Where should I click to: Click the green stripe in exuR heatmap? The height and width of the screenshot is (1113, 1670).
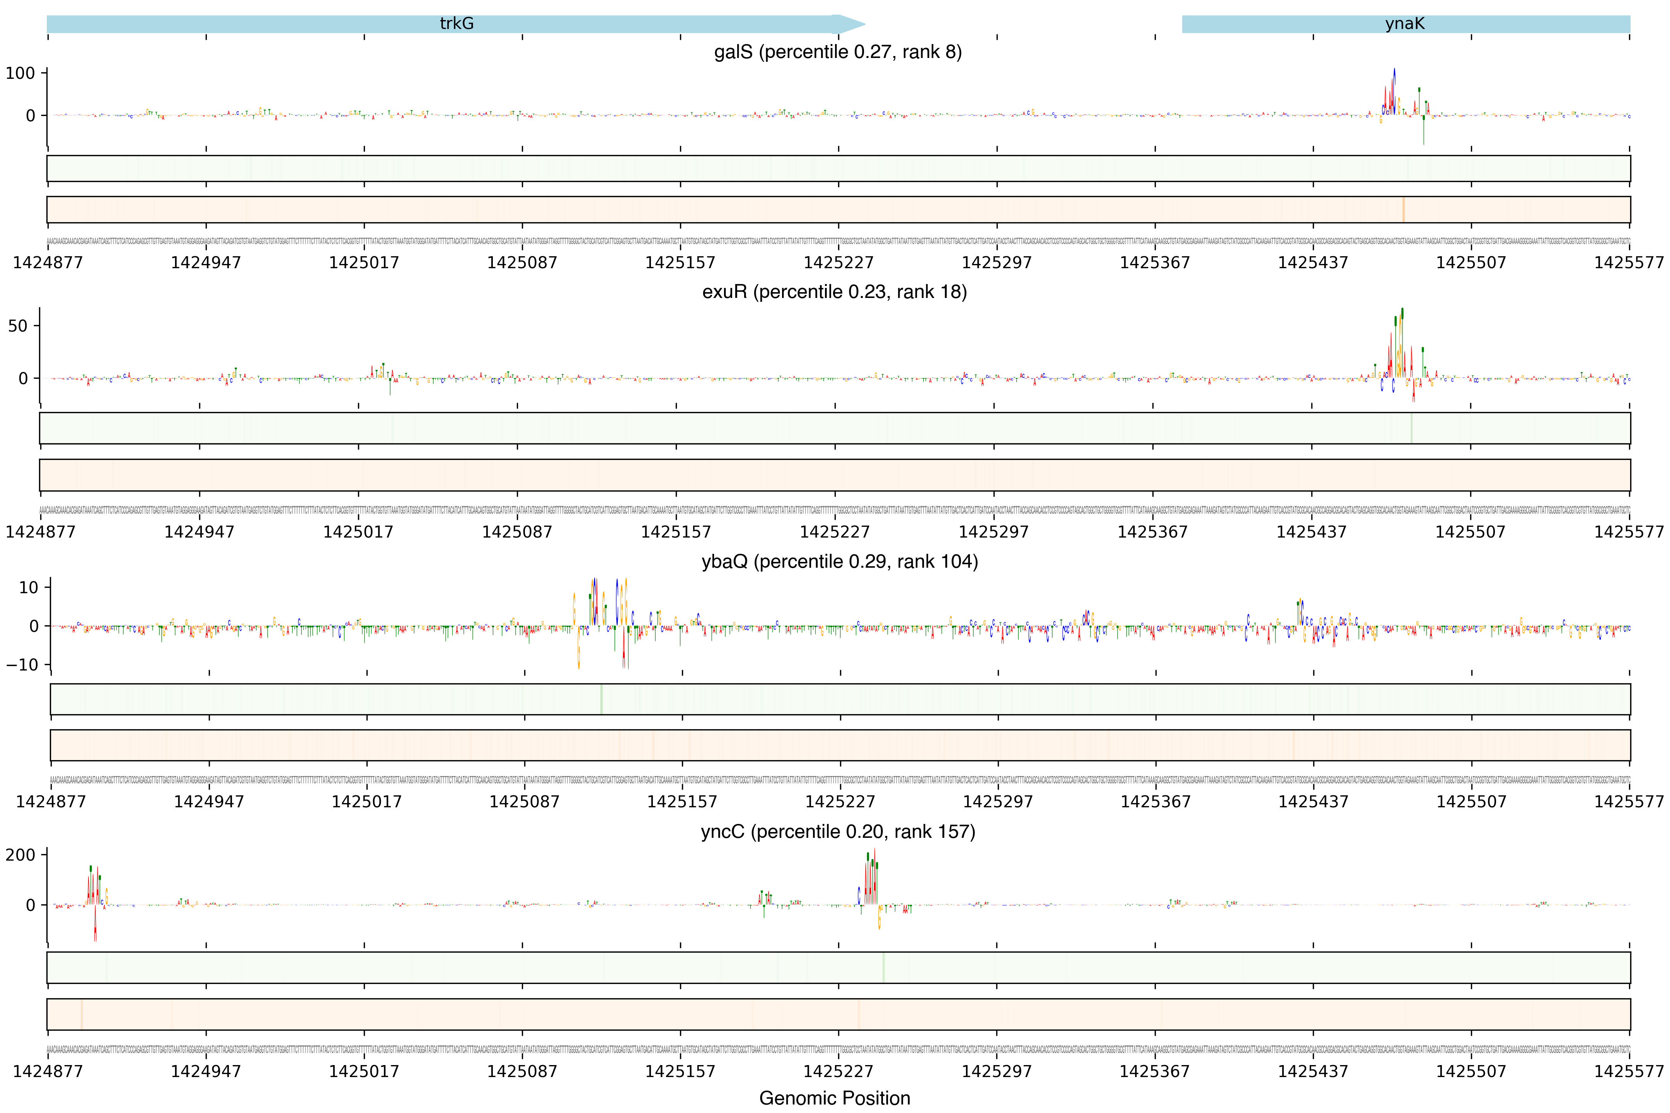coord(1411,428)
